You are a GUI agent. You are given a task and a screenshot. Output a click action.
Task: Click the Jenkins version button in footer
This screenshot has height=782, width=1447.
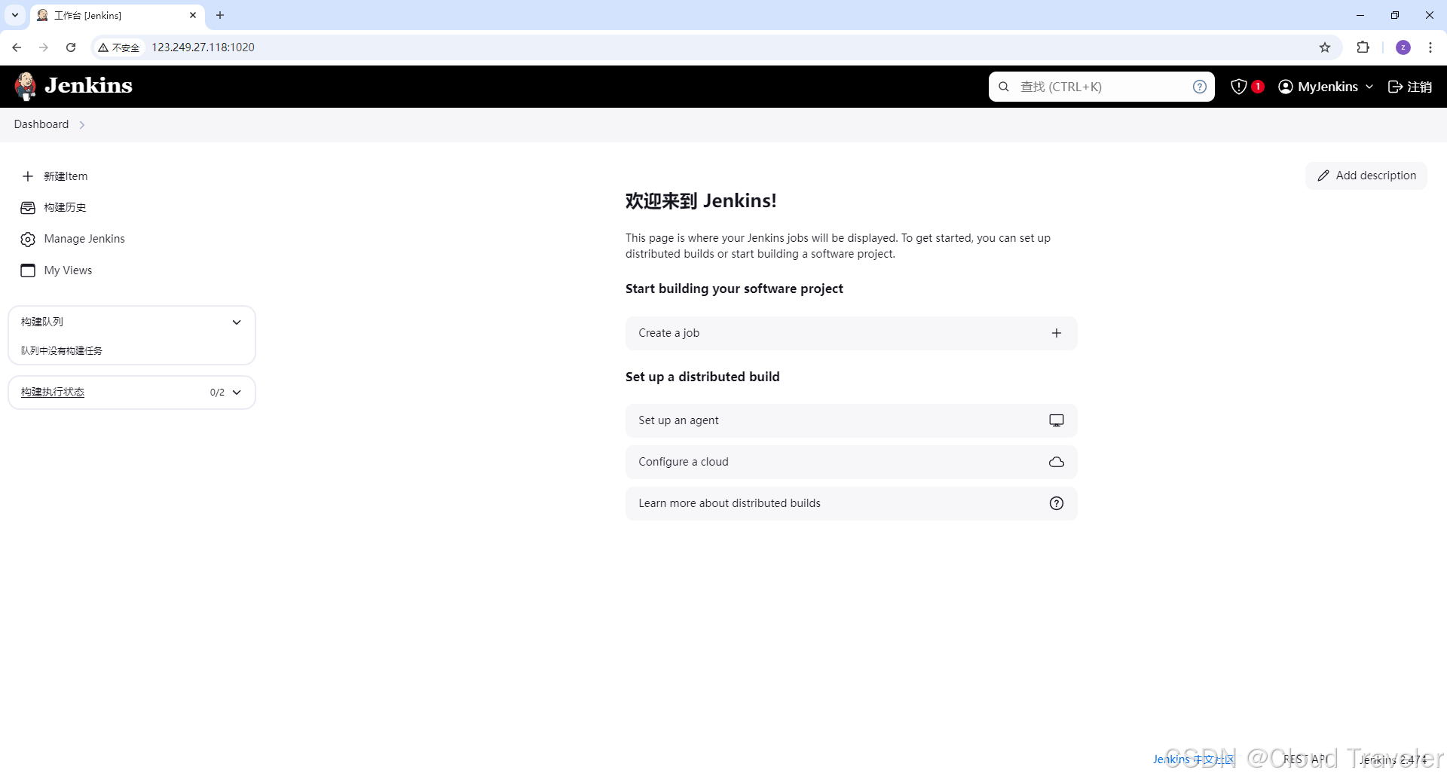[1393, 759]
